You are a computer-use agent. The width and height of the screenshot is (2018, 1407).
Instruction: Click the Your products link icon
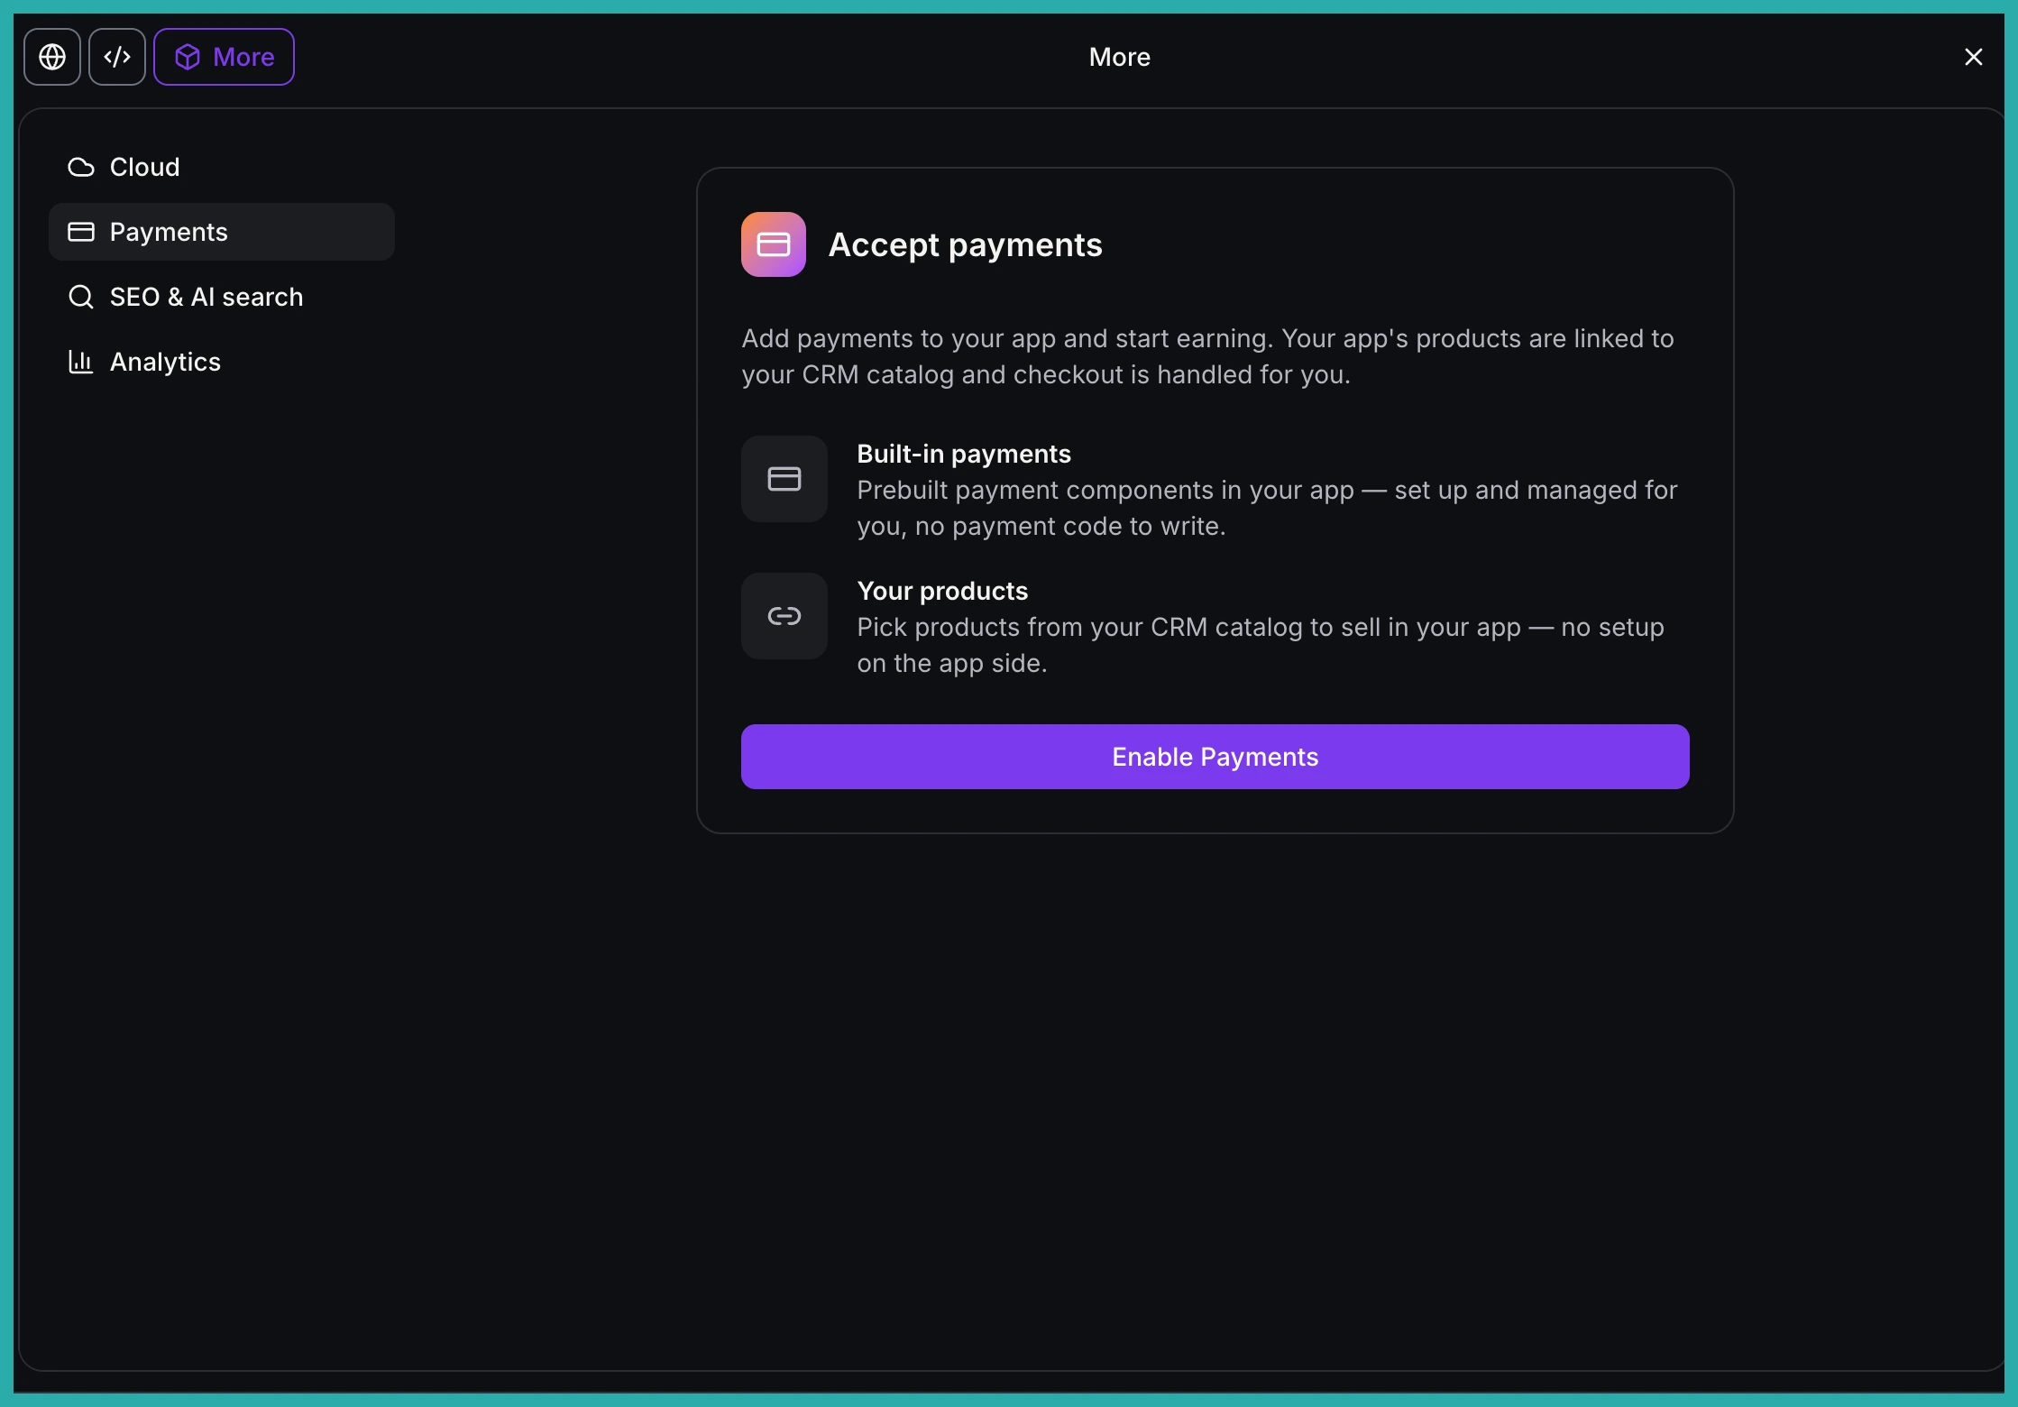(x=784, y=616)
